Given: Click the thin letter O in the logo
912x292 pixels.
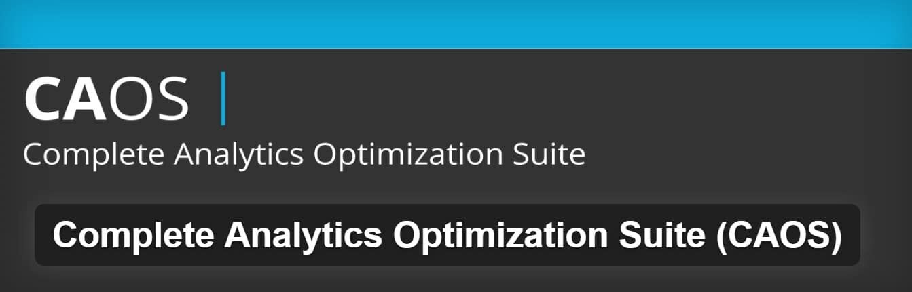Looking at the screenshot, I should [x=129, y=100].
